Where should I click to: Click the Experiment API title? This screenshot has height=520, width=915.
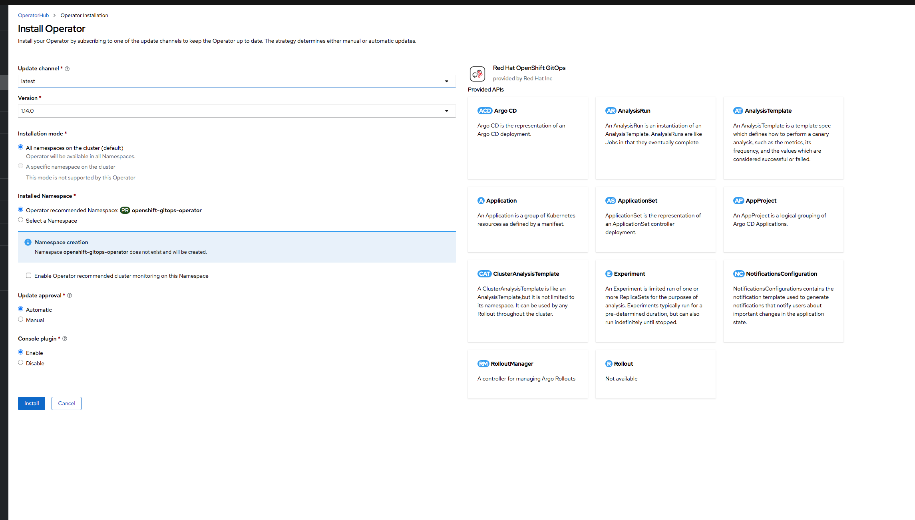tap(630, 274)
